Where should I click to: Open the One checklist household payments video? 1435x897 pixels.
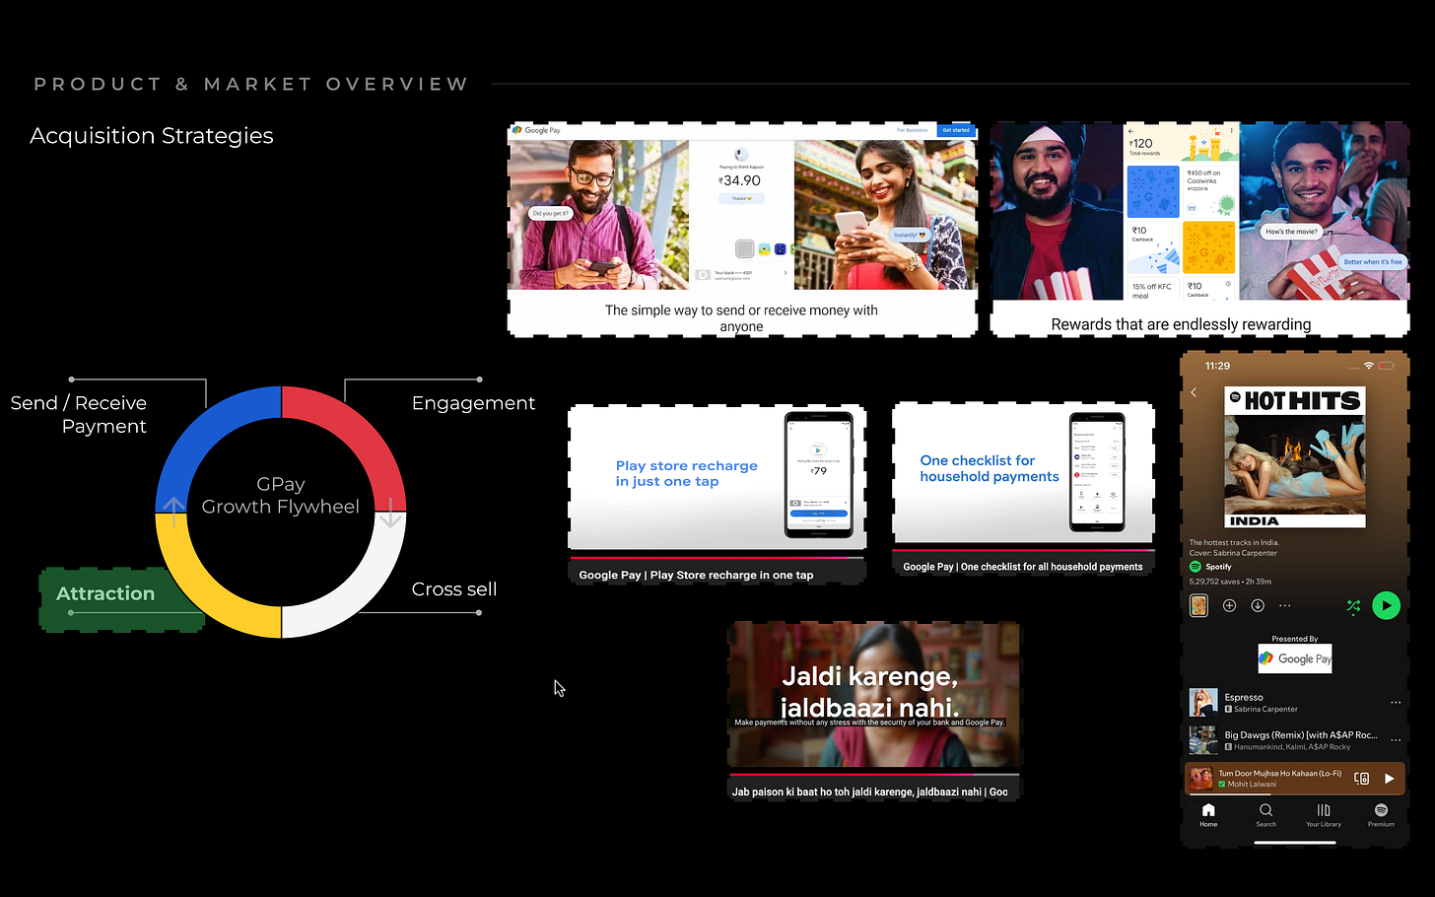click(x=1023, y=474)
